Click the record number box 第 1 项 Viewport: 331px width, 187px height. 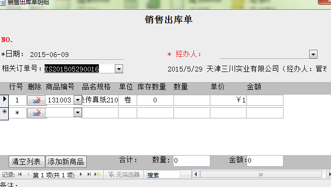[x=54, y=175]
